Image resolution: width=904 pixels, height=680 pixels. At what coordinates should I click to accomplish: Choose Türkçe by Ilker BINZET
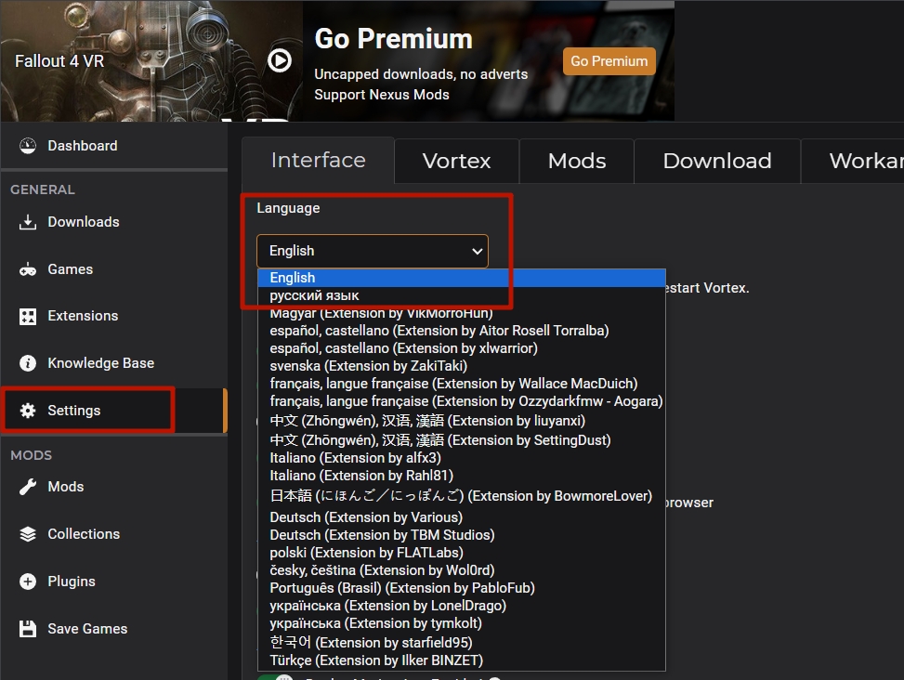pos(461,660)
